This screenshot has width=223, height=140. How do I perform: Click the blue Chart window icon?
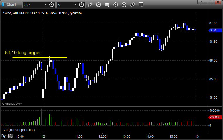[x=4, y=4]
